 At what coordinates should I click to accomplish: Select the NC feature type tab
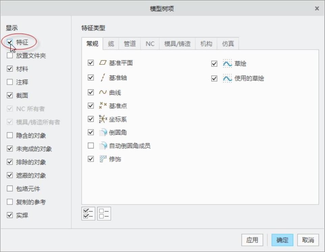point(150,44)
